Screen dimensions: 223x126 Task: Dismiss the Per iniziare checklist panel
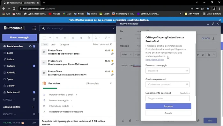(x=111, y=83)
